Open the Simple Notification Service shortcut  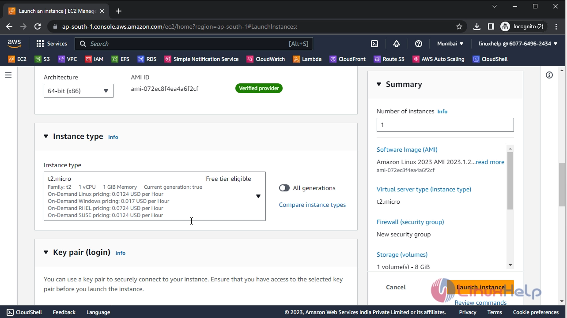[x=201, y=59]
